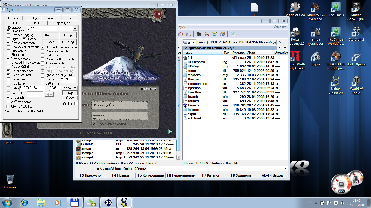
Task: Enable Verbose Logging checkbox
Action: (8, 35)
